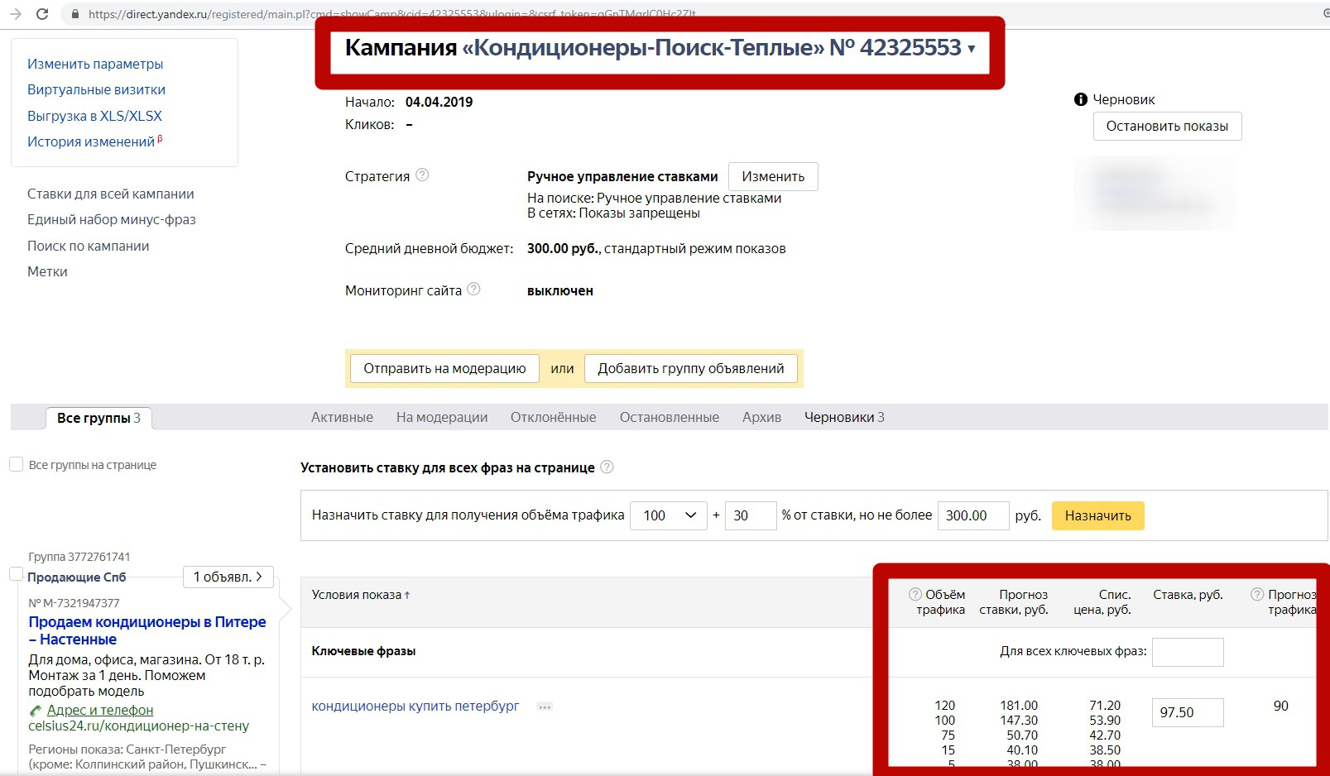
Task: Click help icon beside Установить ставку heading
Action: click(607, 467)
